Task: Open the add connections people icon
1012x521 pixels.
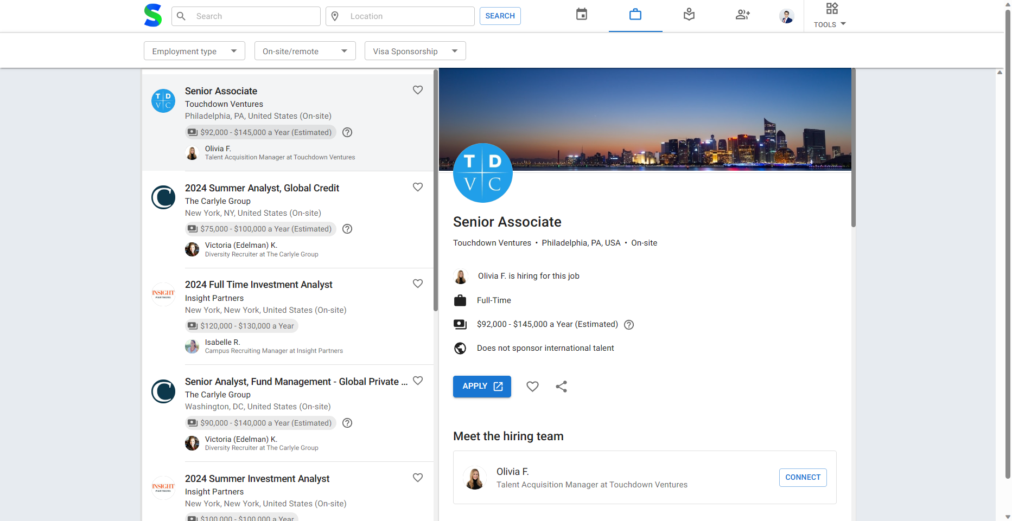Action: click(x=743, y=15)
